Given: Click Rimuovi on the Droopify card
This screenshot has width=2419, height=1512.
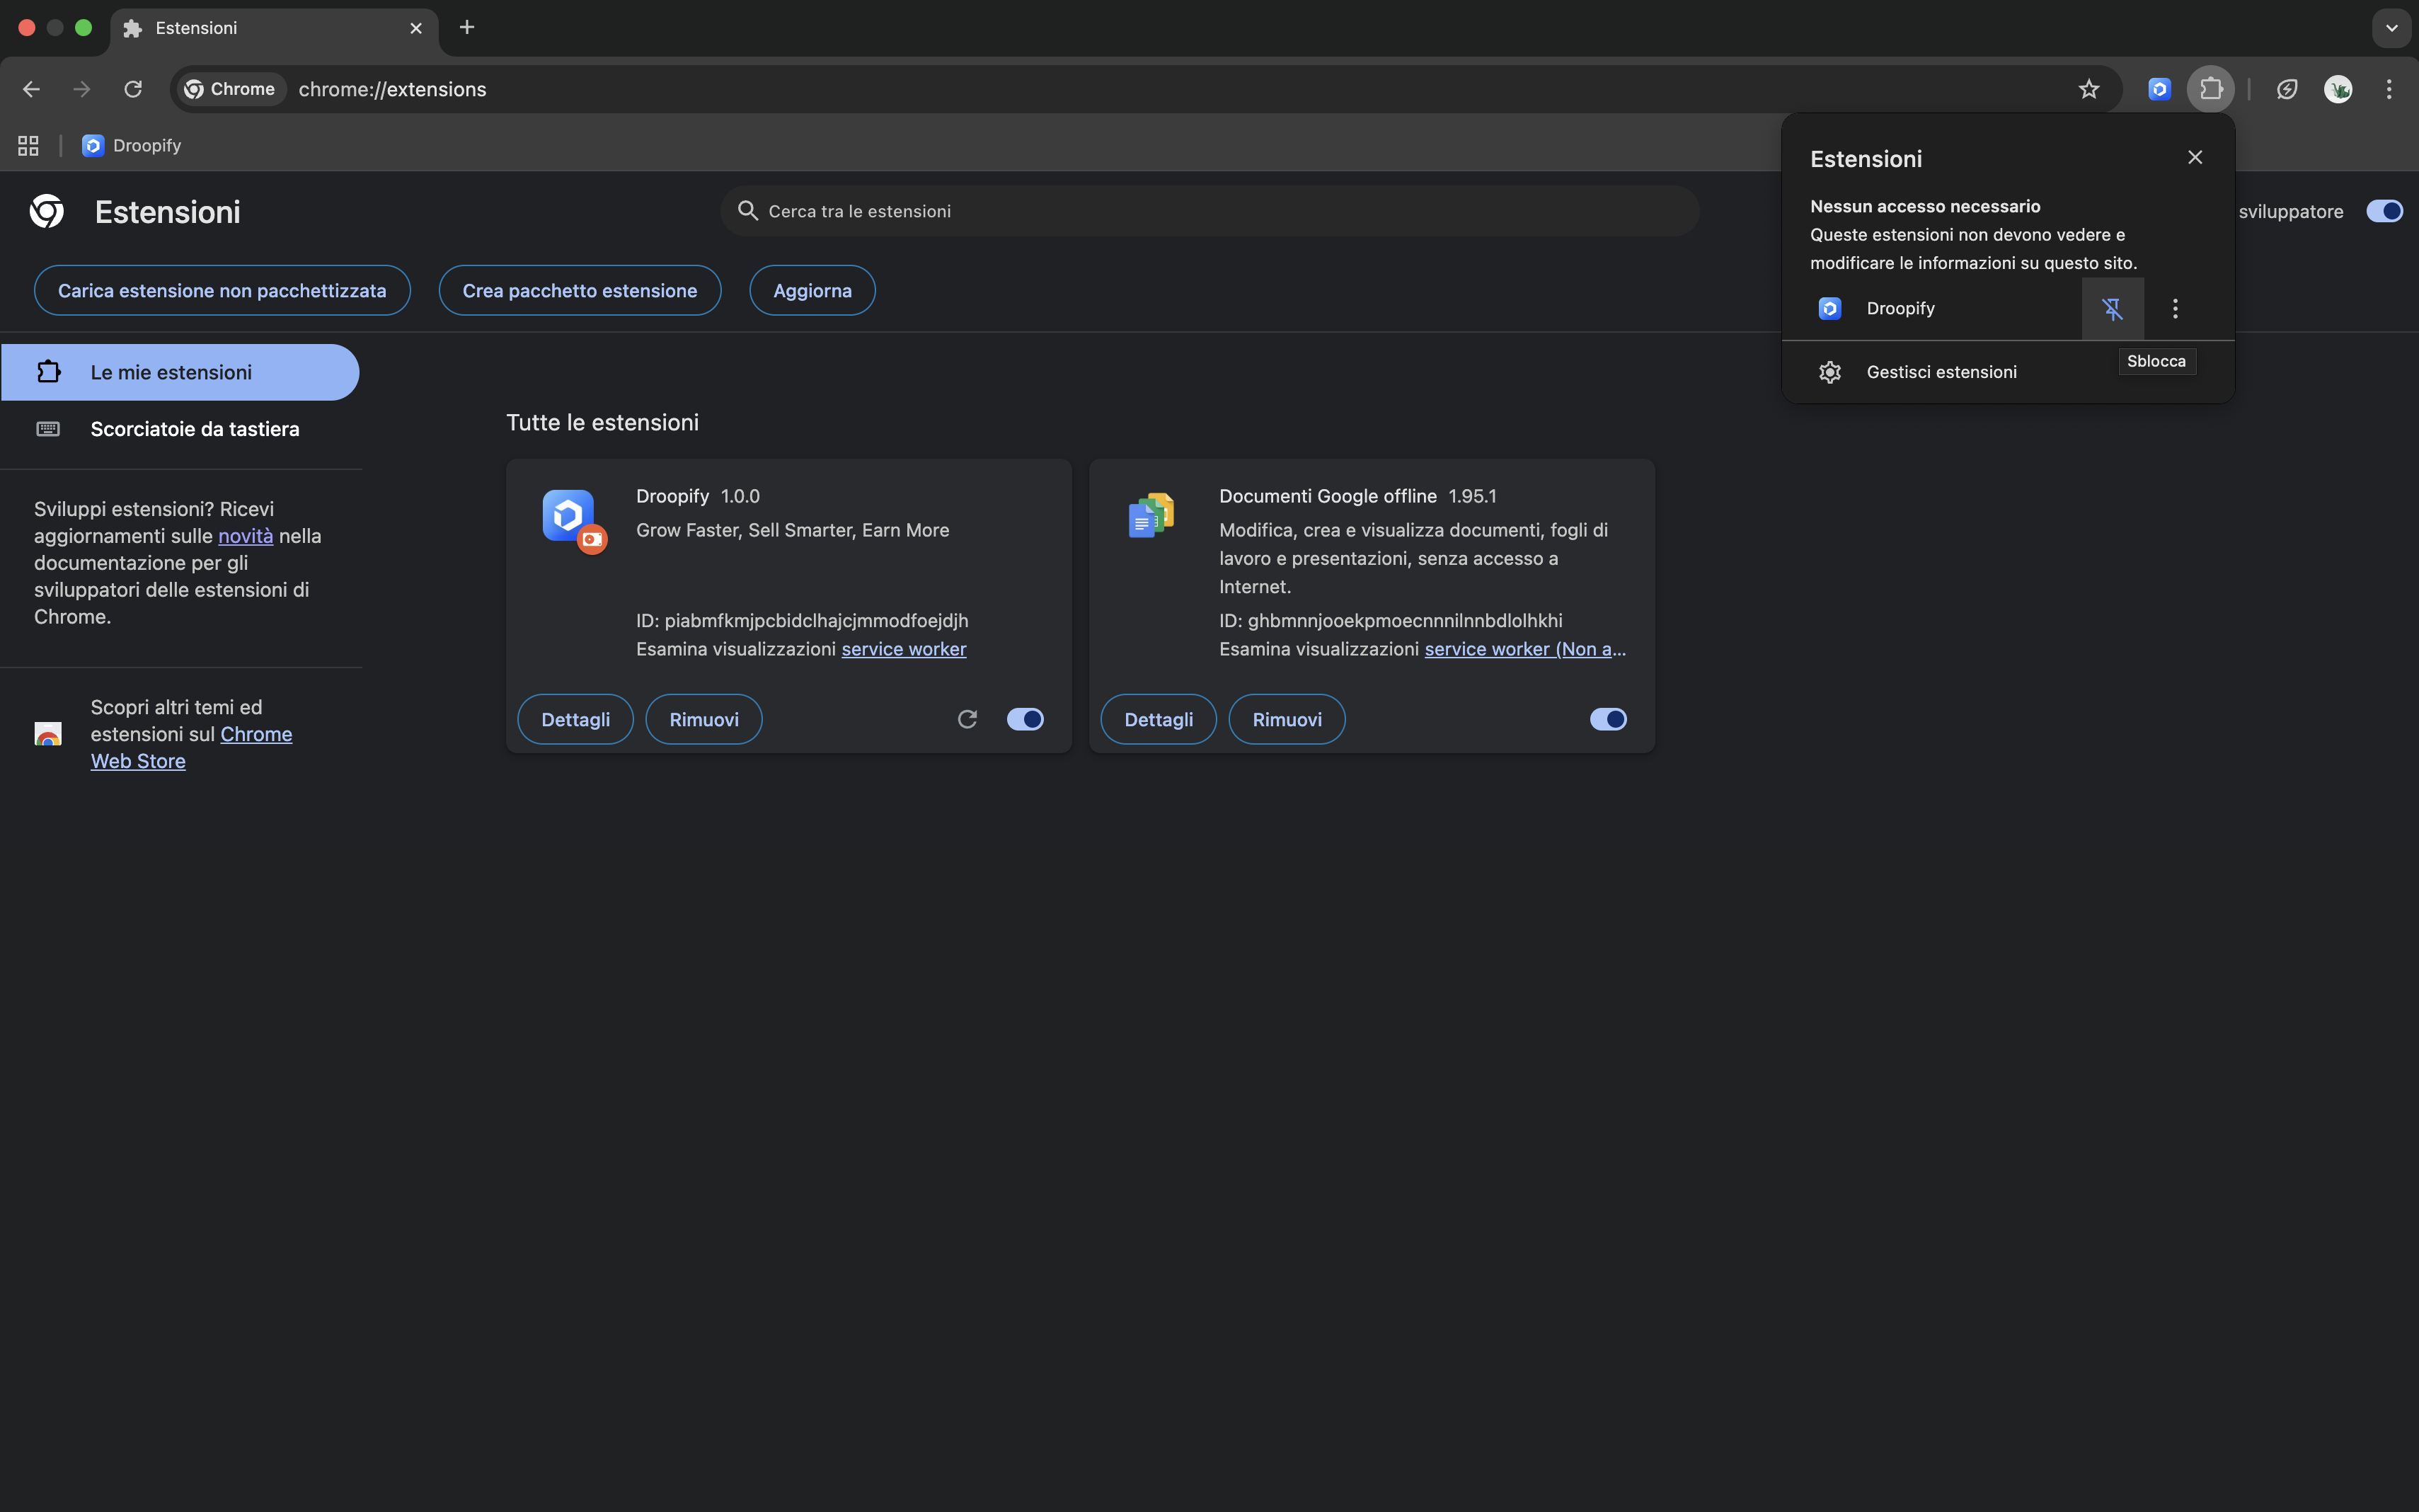Looking at the screenshot, I should (x=703, y=719).
